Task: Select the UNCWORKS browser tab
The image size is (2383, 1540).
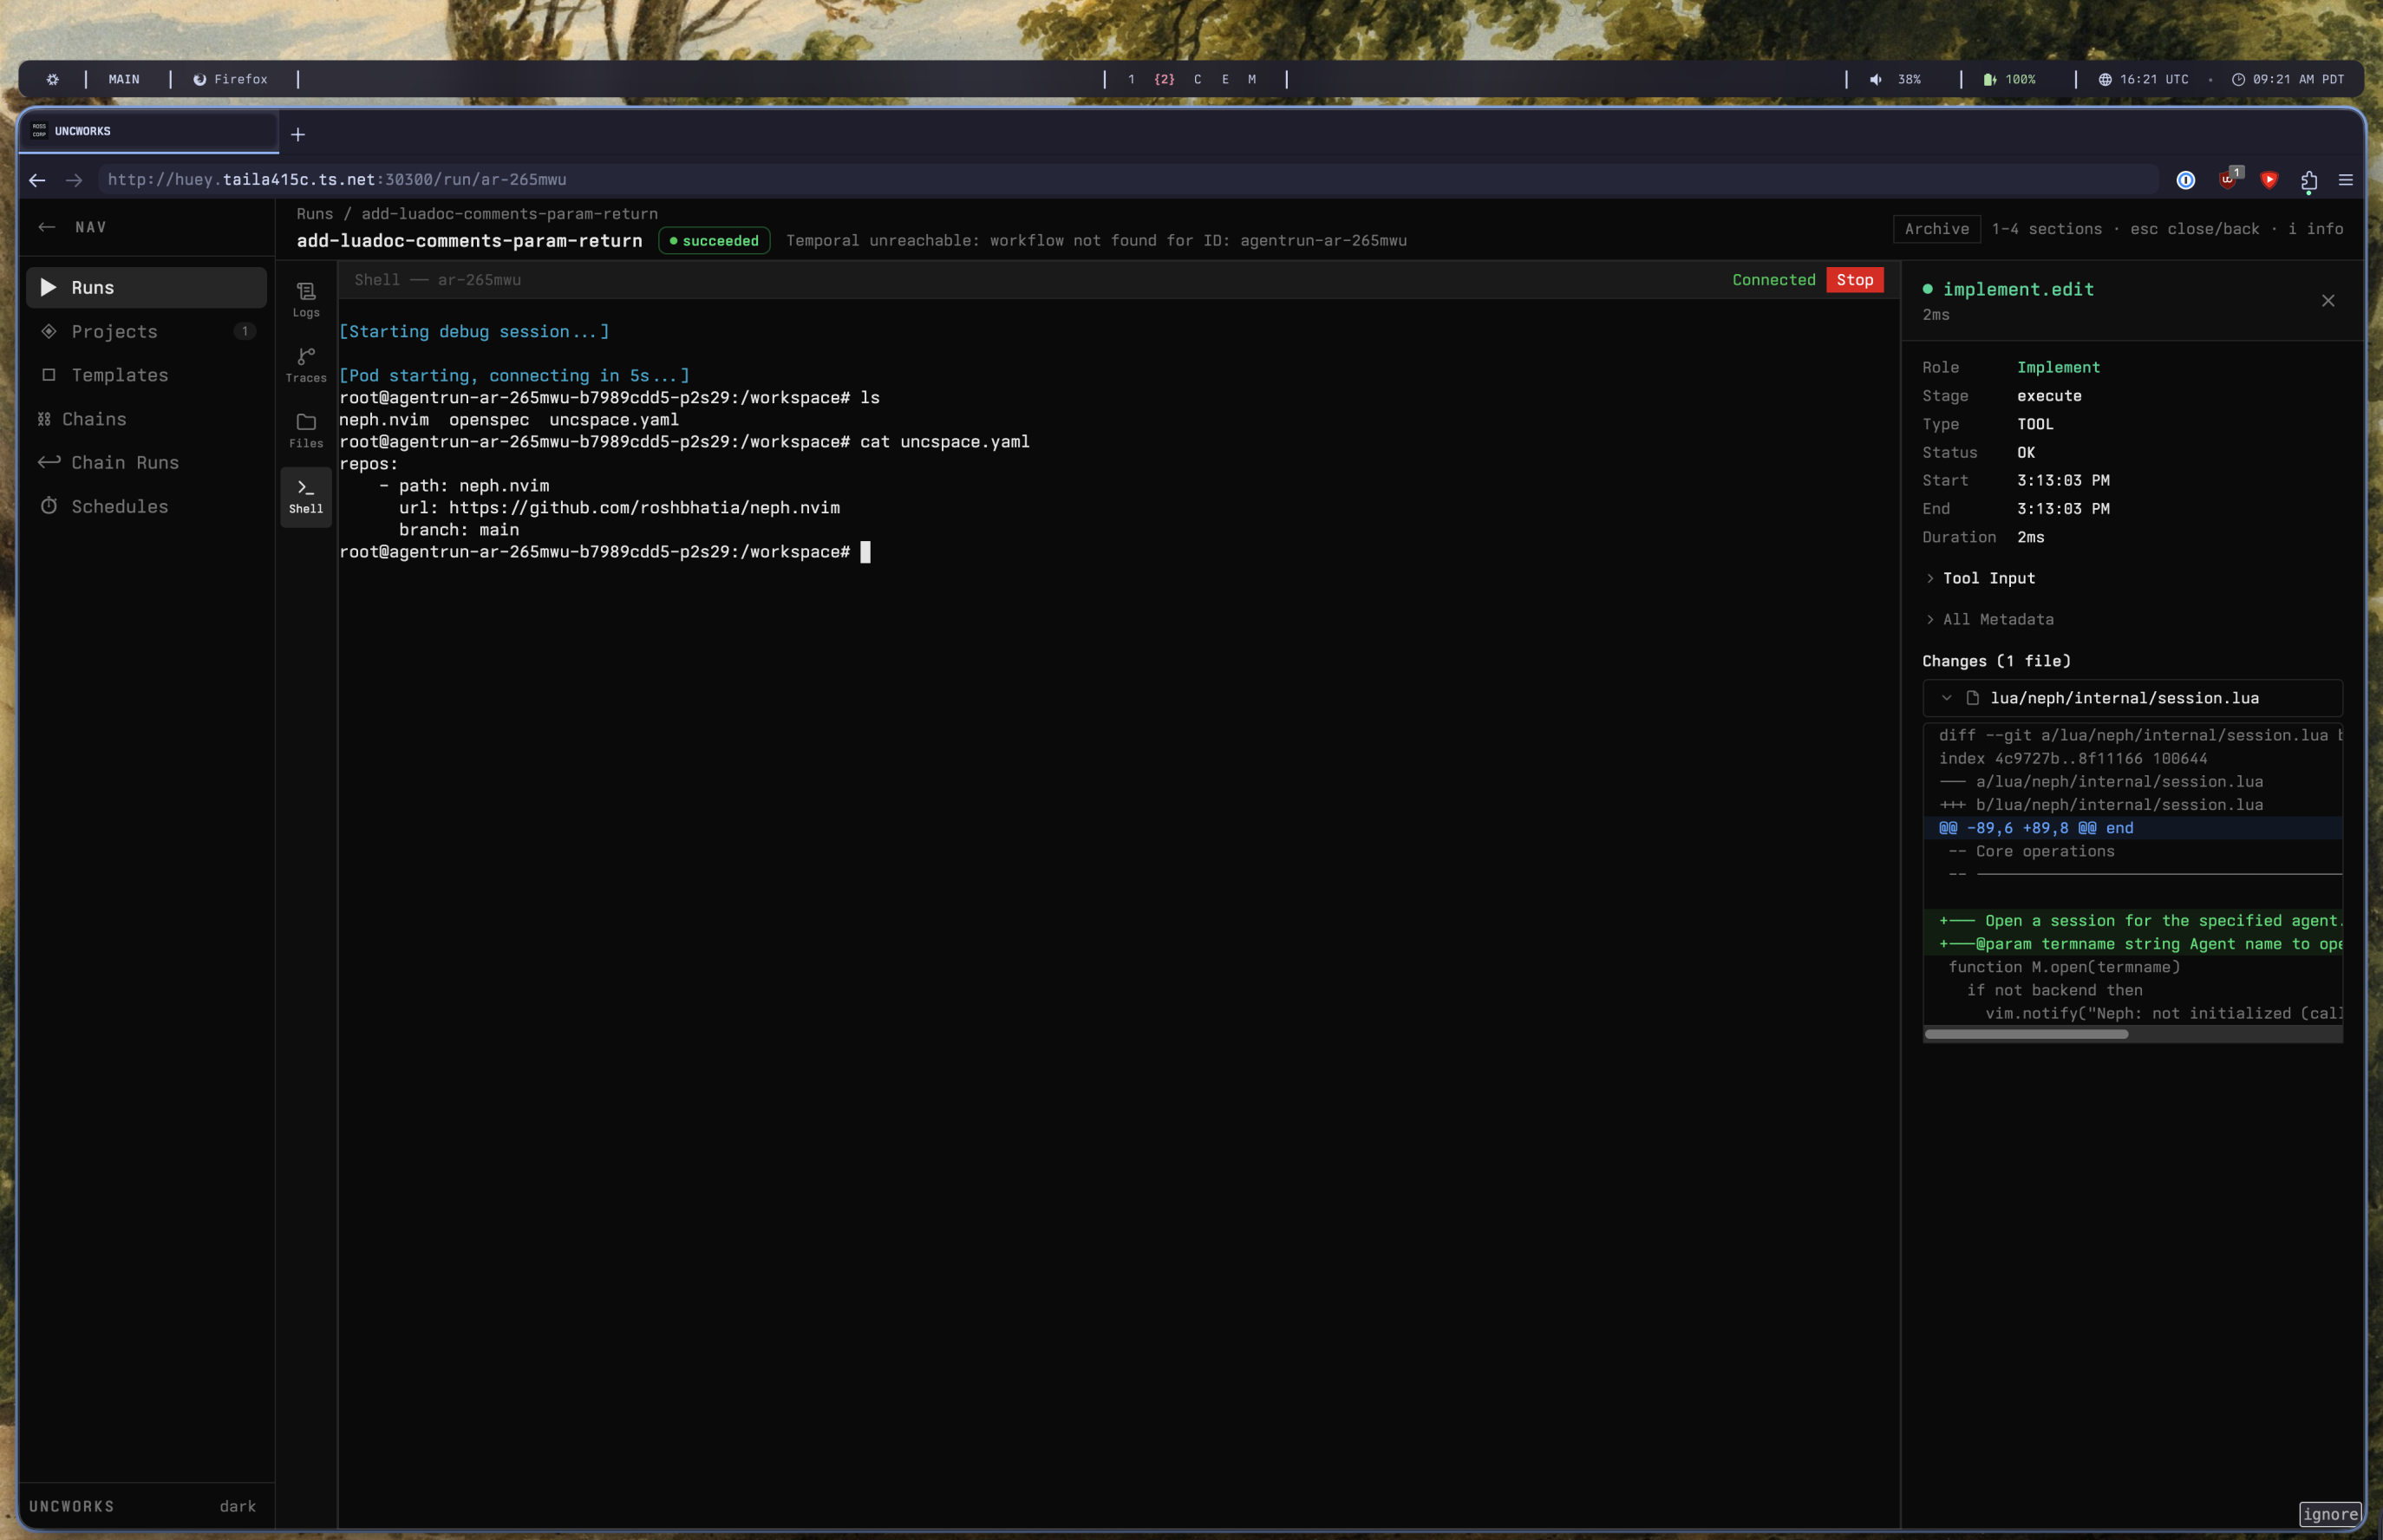Action: (x=148, y=131)
